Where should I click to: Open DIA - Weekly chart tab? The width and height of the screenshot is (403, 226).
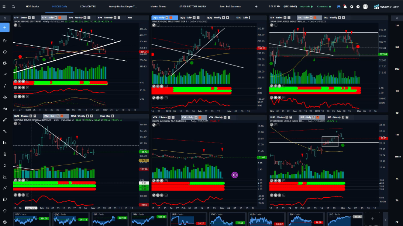point(330,18)
